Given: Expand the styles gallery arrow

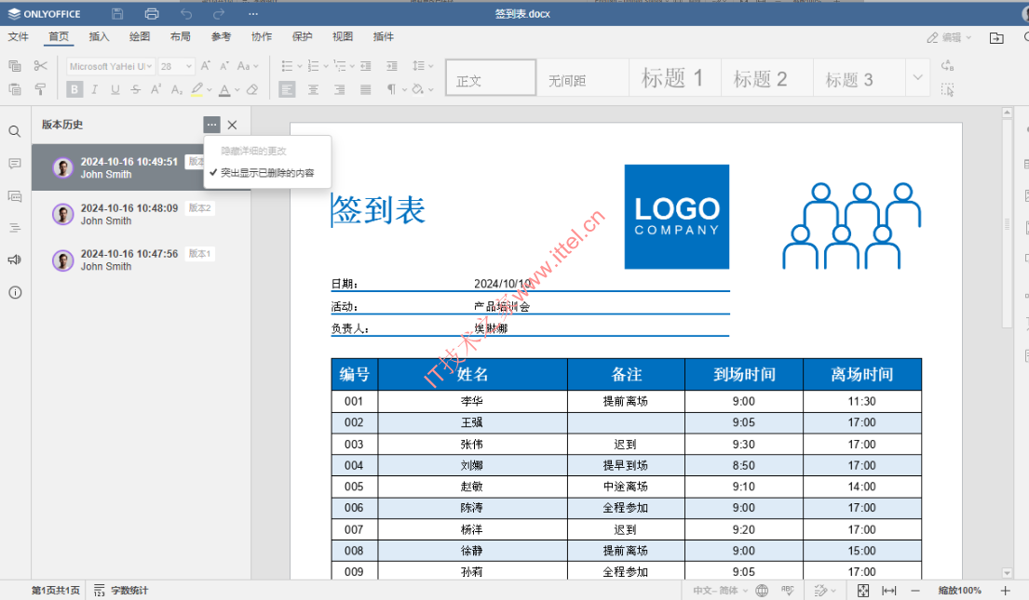Looking at the screenshot, I should pos(917,77).
